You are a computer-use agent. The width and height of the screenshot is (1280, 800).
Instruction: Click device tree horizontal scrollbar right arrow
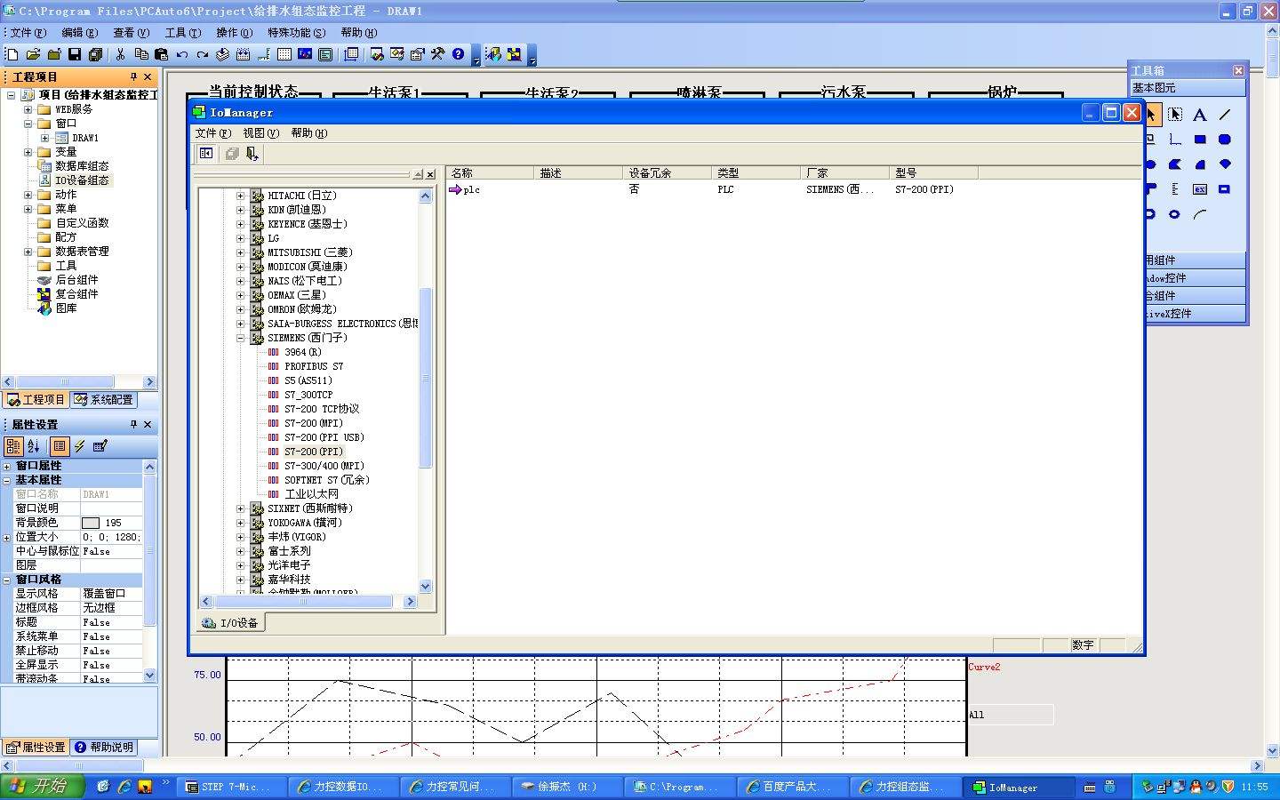click(410, 602)
